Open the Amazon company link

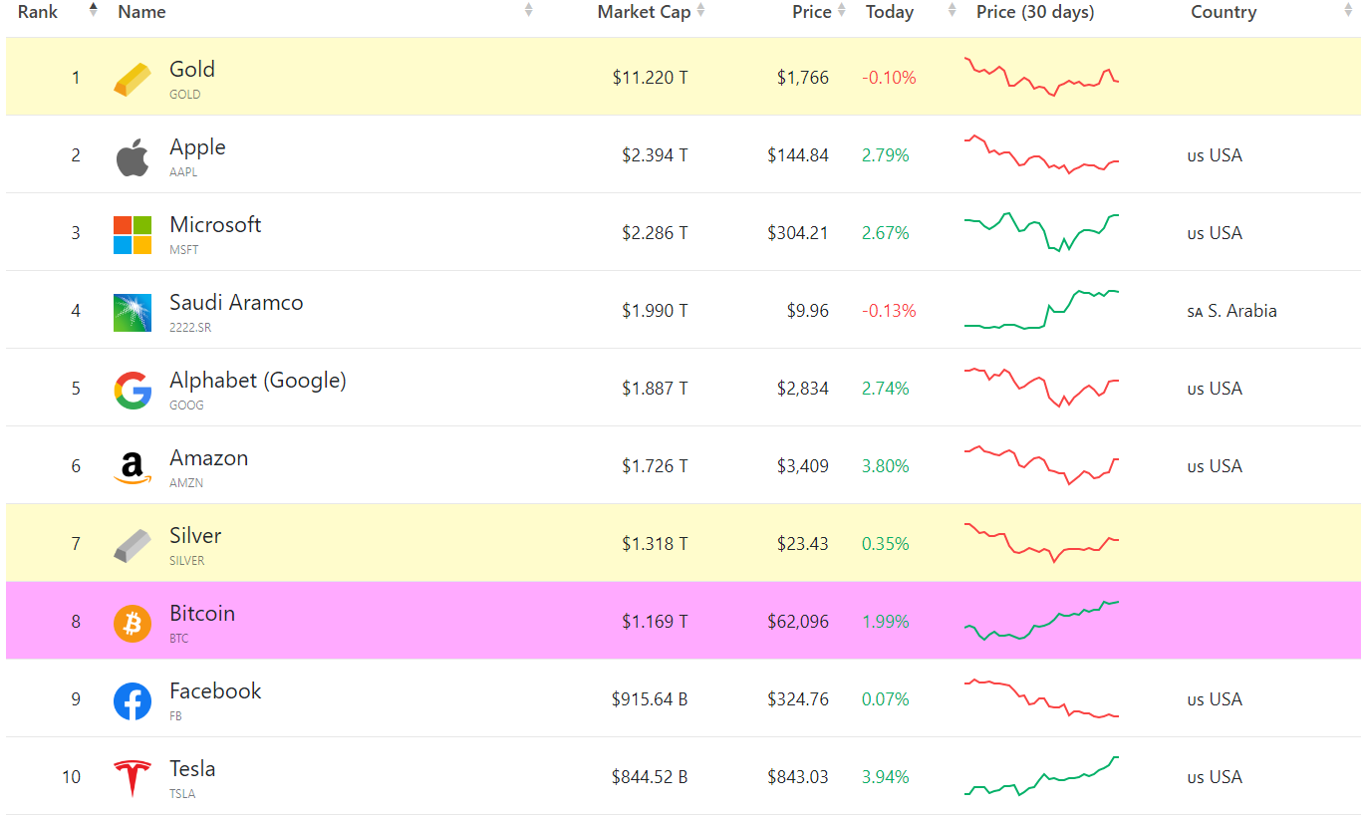point(209,458)
